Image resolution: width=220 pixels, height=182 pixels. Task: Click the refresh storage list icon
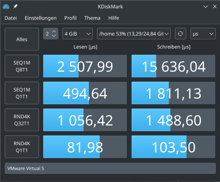tap(180, 34)
